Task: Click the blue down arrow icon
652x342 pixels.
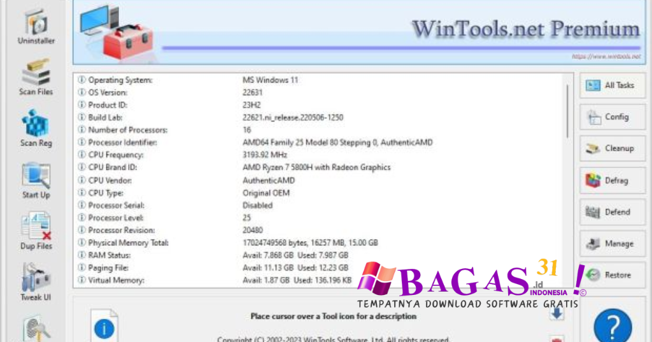Action: [x=556, y=314]
